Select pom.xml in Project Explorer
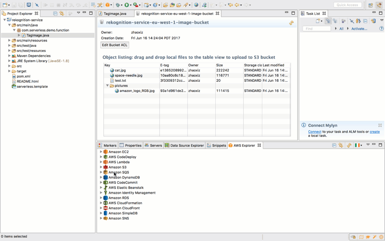 click(24, 76)
